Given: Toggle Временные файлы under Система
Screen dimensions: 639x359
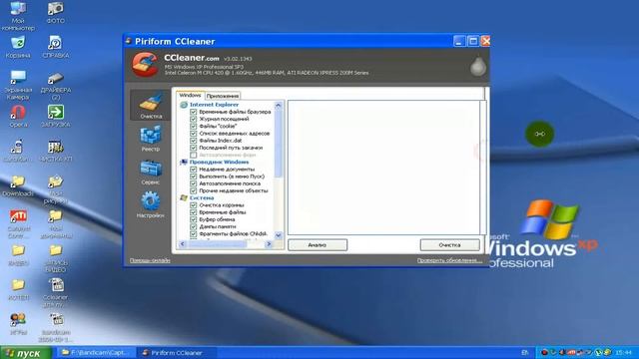Looking at the screenshot, I should (193, 212).
